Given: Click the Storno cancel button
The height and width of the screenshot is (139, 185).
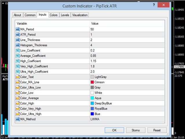Looking at the screenshot, I should [136, 130].
